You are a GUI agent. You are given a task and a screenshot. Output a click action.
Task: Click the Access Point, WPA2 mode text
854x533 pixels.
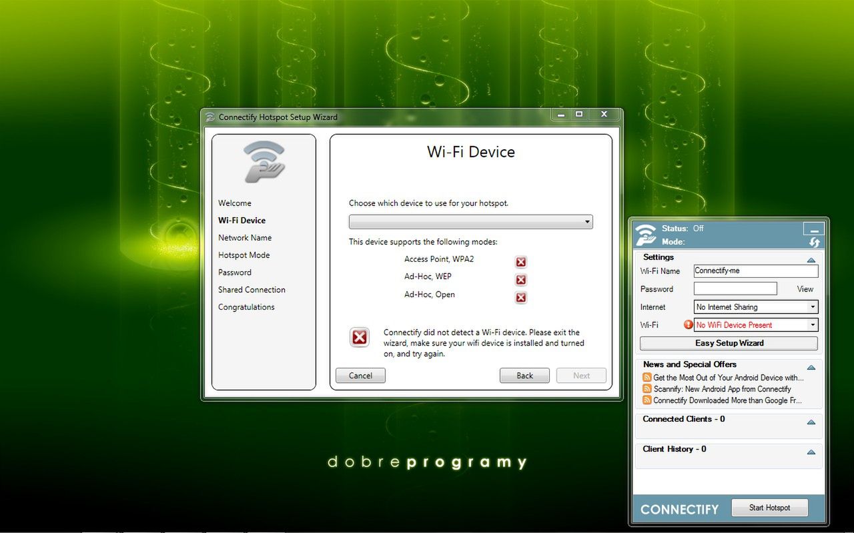439,259
